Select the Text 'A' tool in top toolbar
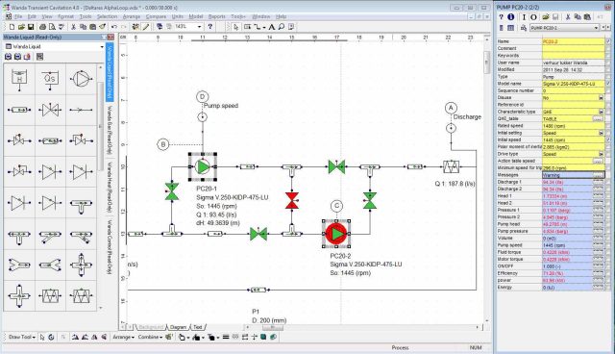Screen dimensions: 615x354 271,27
